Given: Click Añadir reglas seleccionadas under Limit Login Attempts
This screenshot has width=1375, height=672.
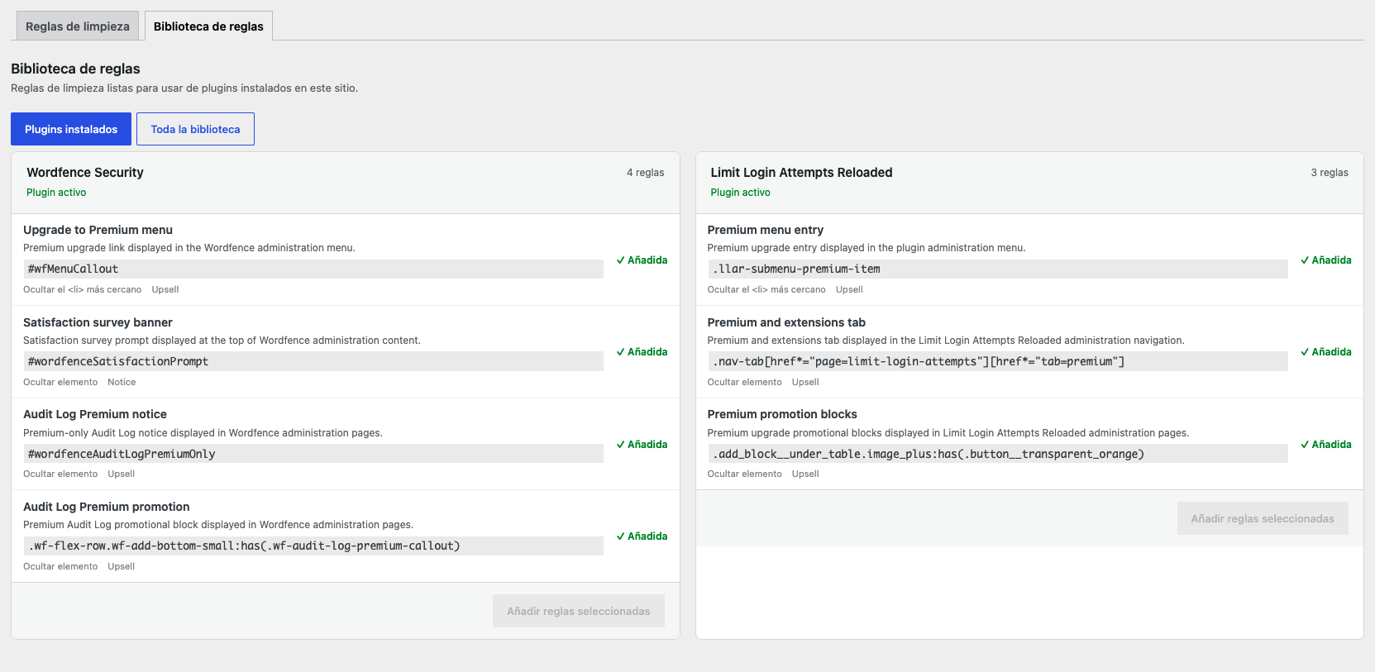Looking at the screenshot, I should (1263, 518).
